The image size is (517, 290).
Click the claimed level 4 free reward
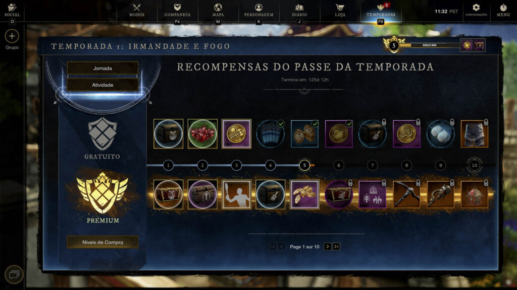pos(271,134)
